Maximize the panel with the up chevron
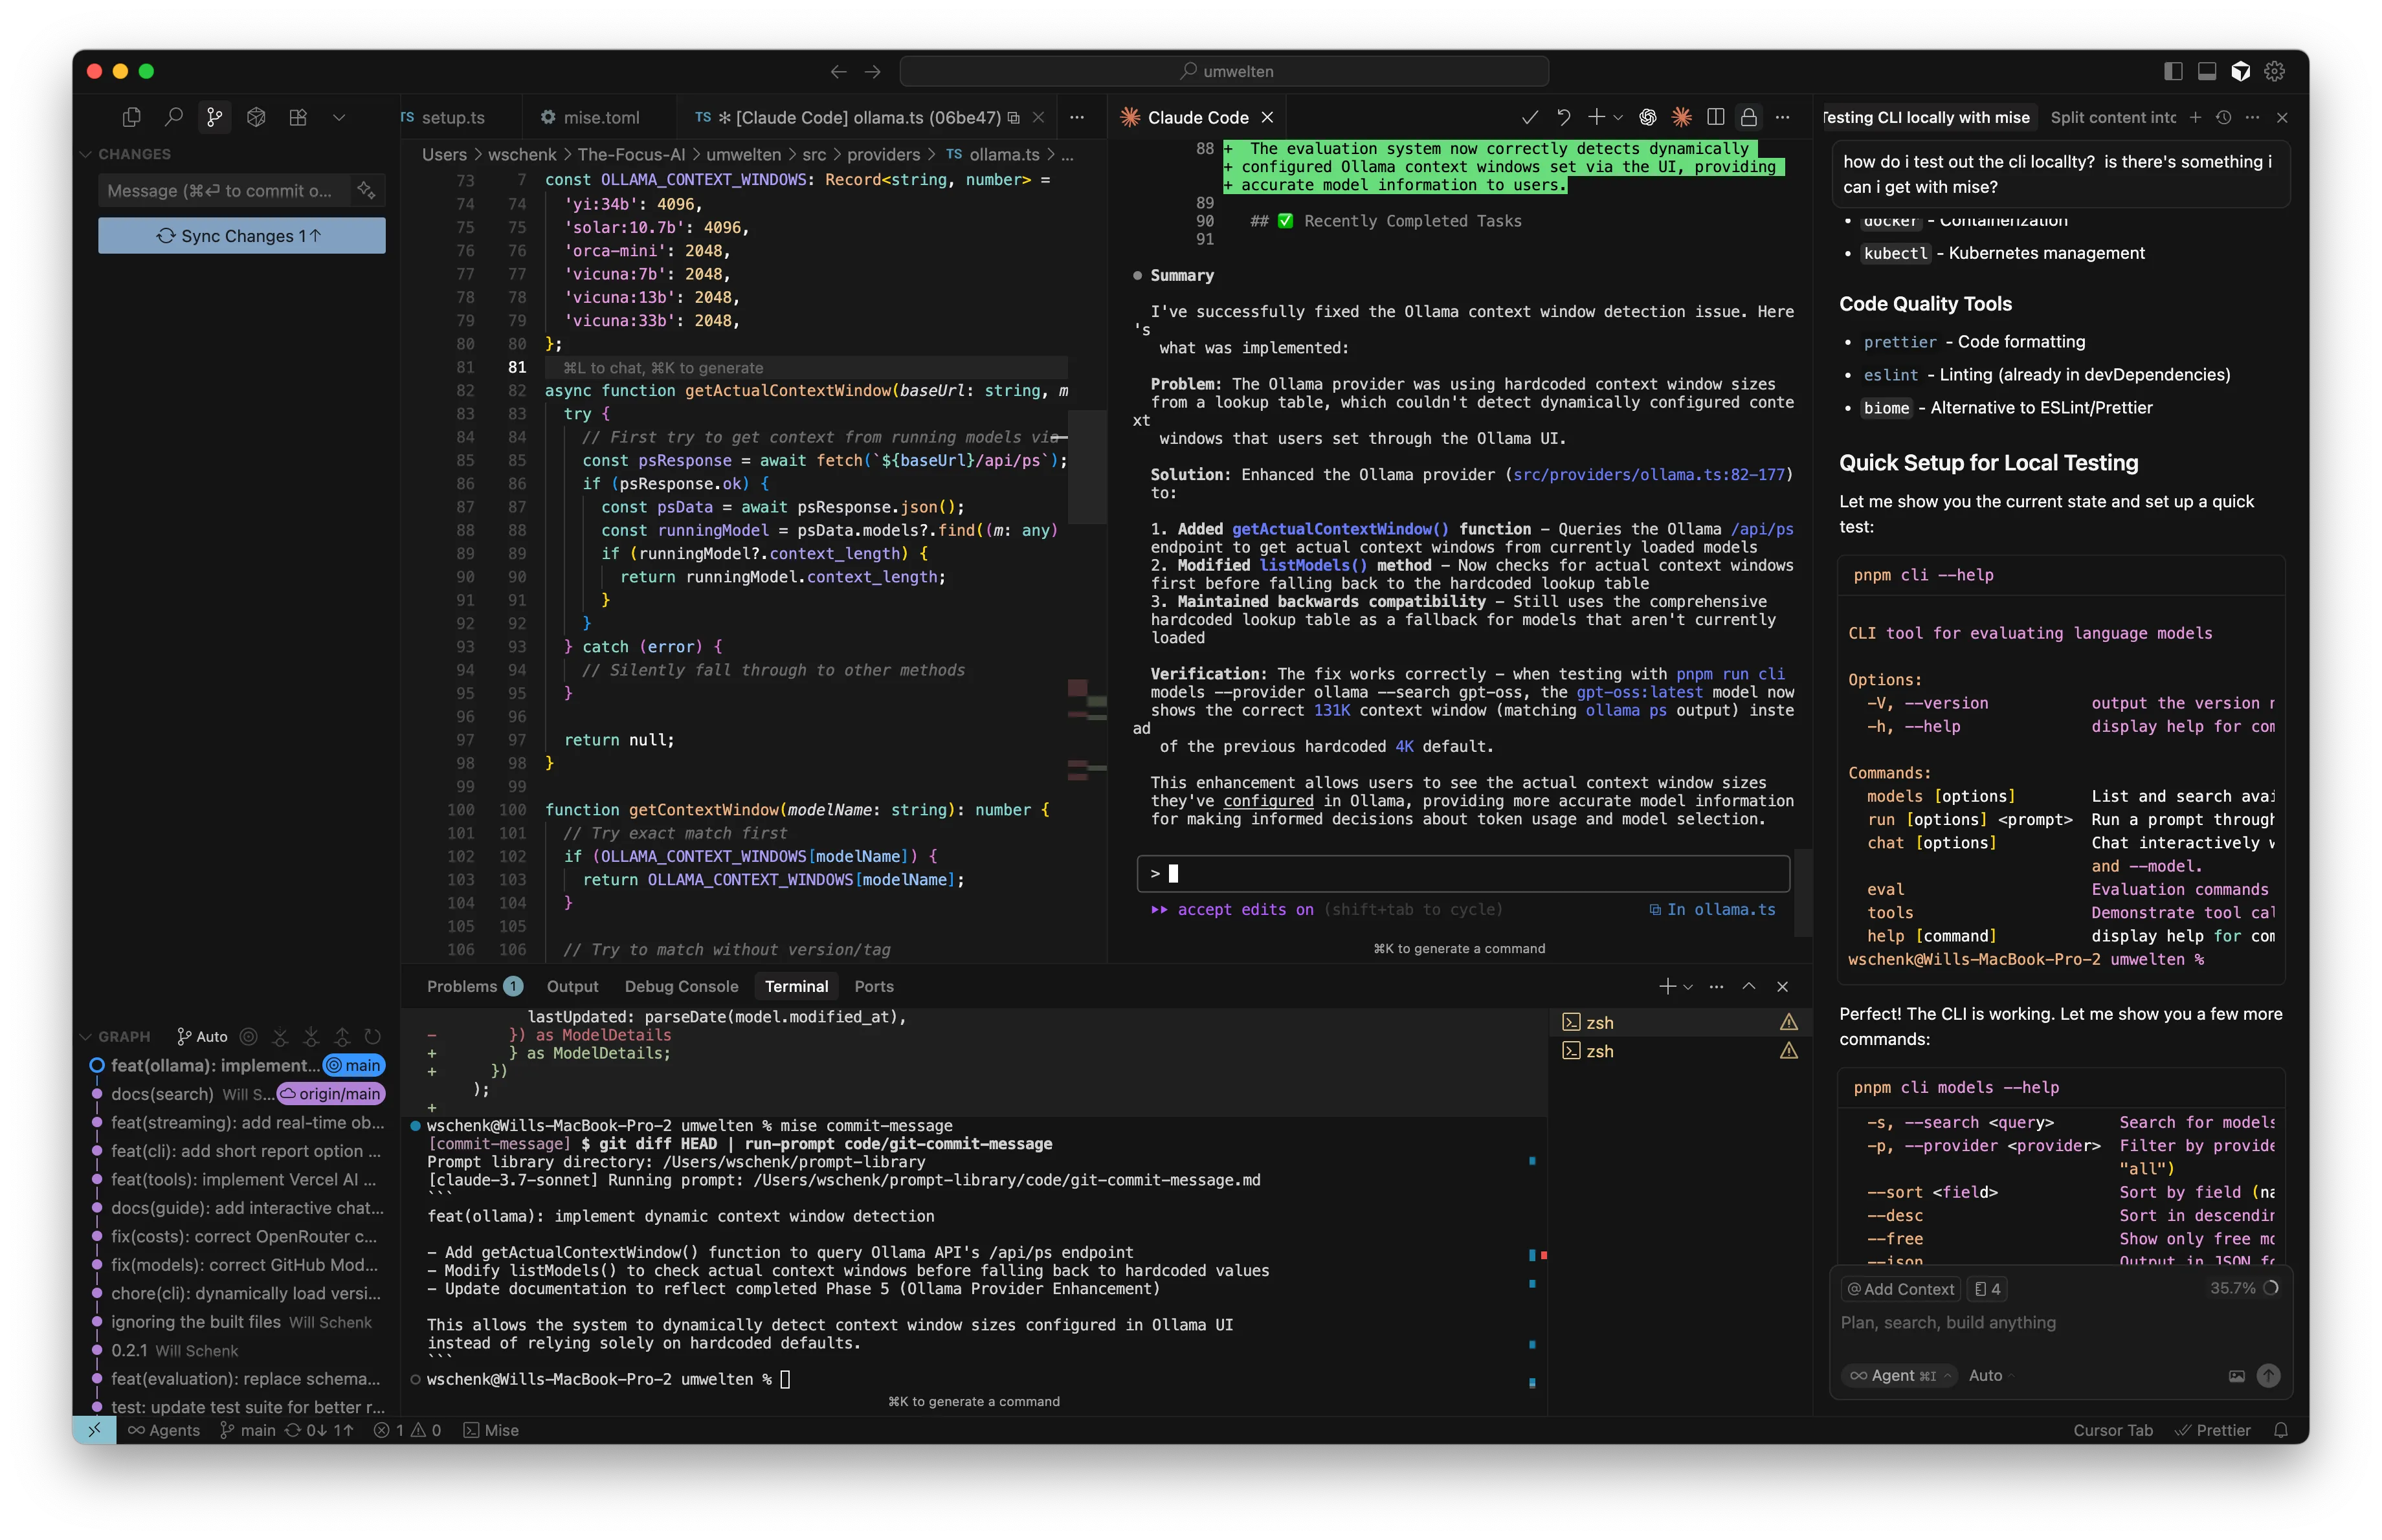This screenshot has height=1540, width=2382. tap(1749, 986)
